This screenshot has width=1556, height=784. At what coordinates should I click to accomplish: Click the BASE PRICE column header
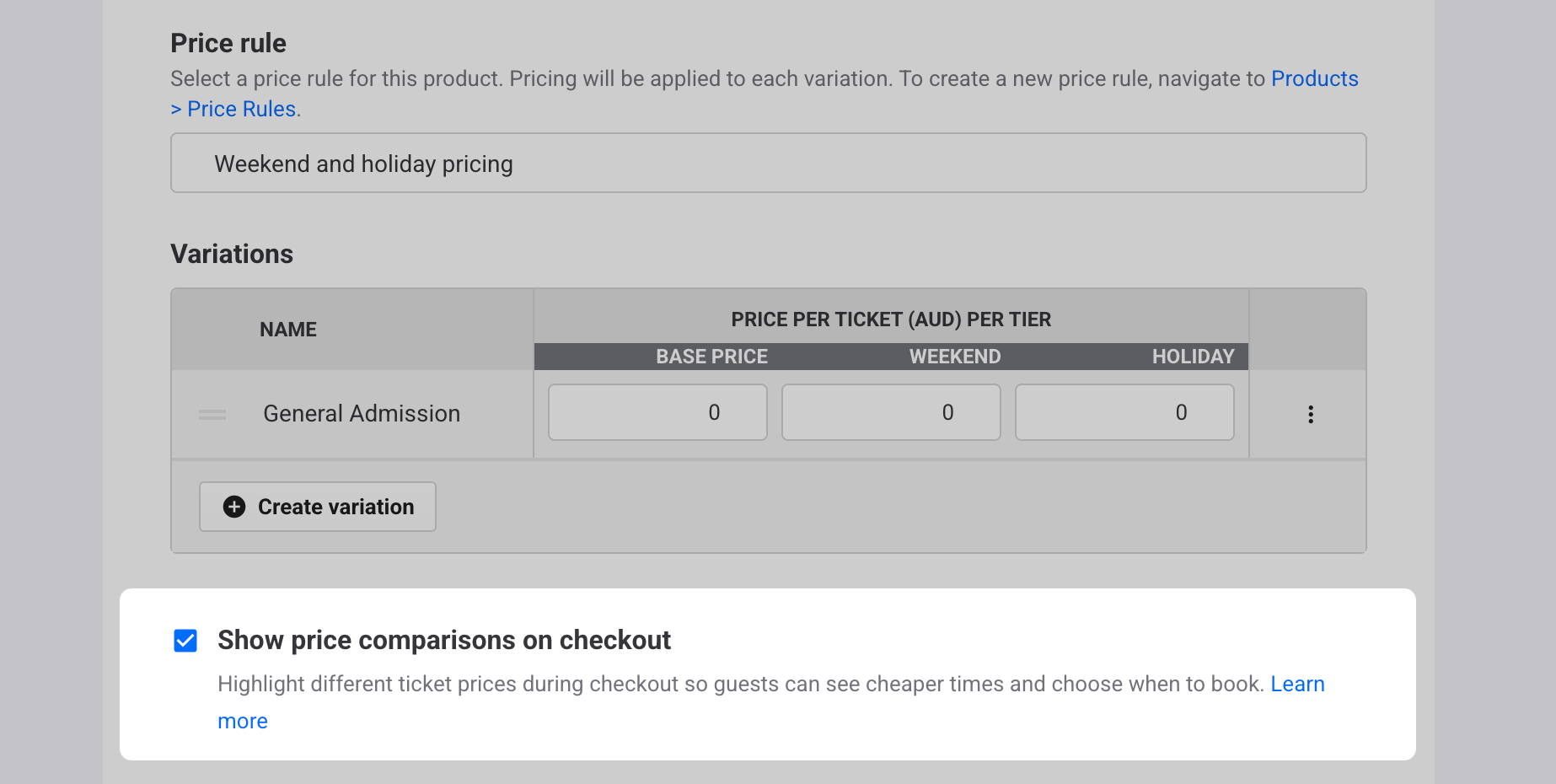click(x=711, y=357)
